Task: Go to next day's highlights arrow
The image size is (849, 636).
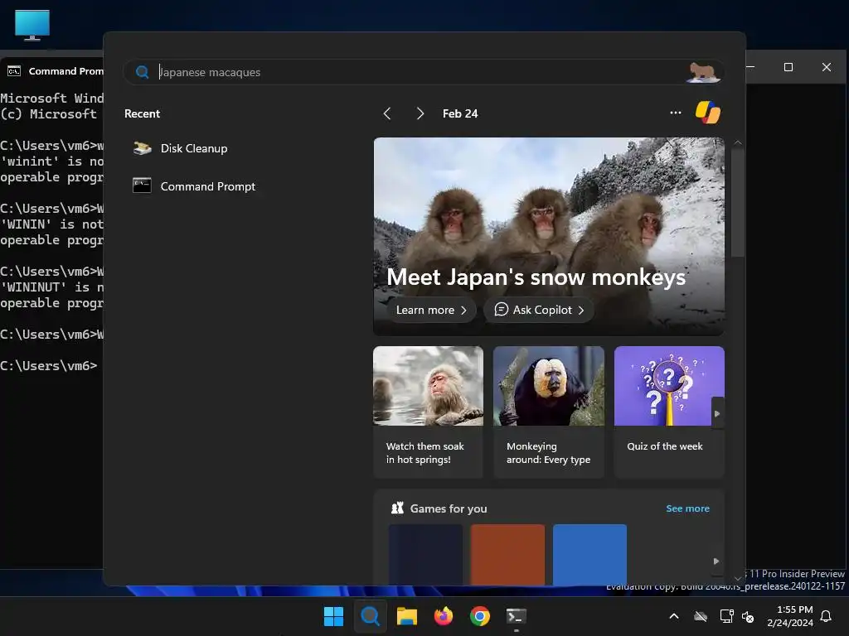Action: [x=420, y=113]
